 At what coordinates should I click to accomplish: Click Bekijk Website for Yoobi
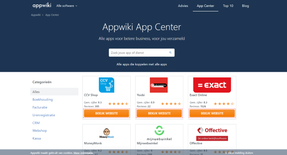159,113
